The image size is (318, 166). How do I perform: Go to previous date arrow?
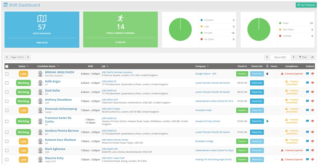(x=267, y=57)
